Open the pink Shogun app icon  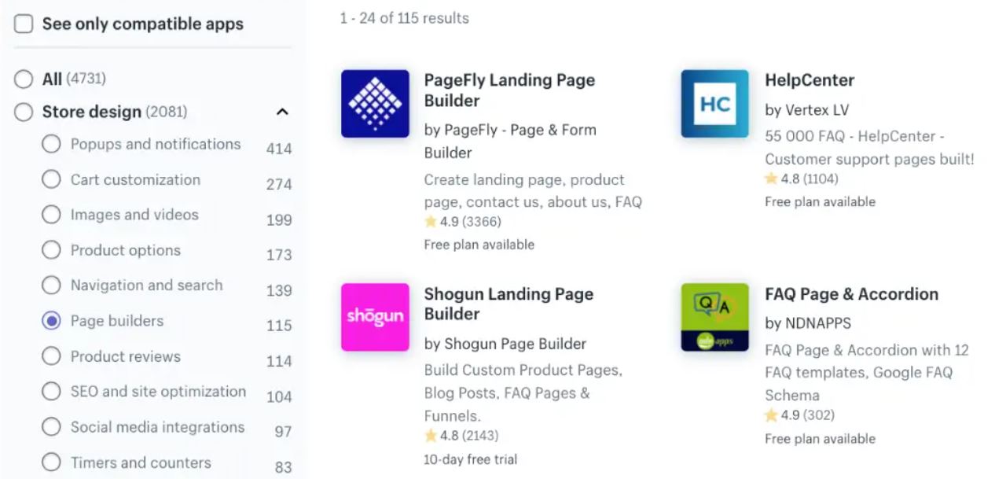pos(375,317)
